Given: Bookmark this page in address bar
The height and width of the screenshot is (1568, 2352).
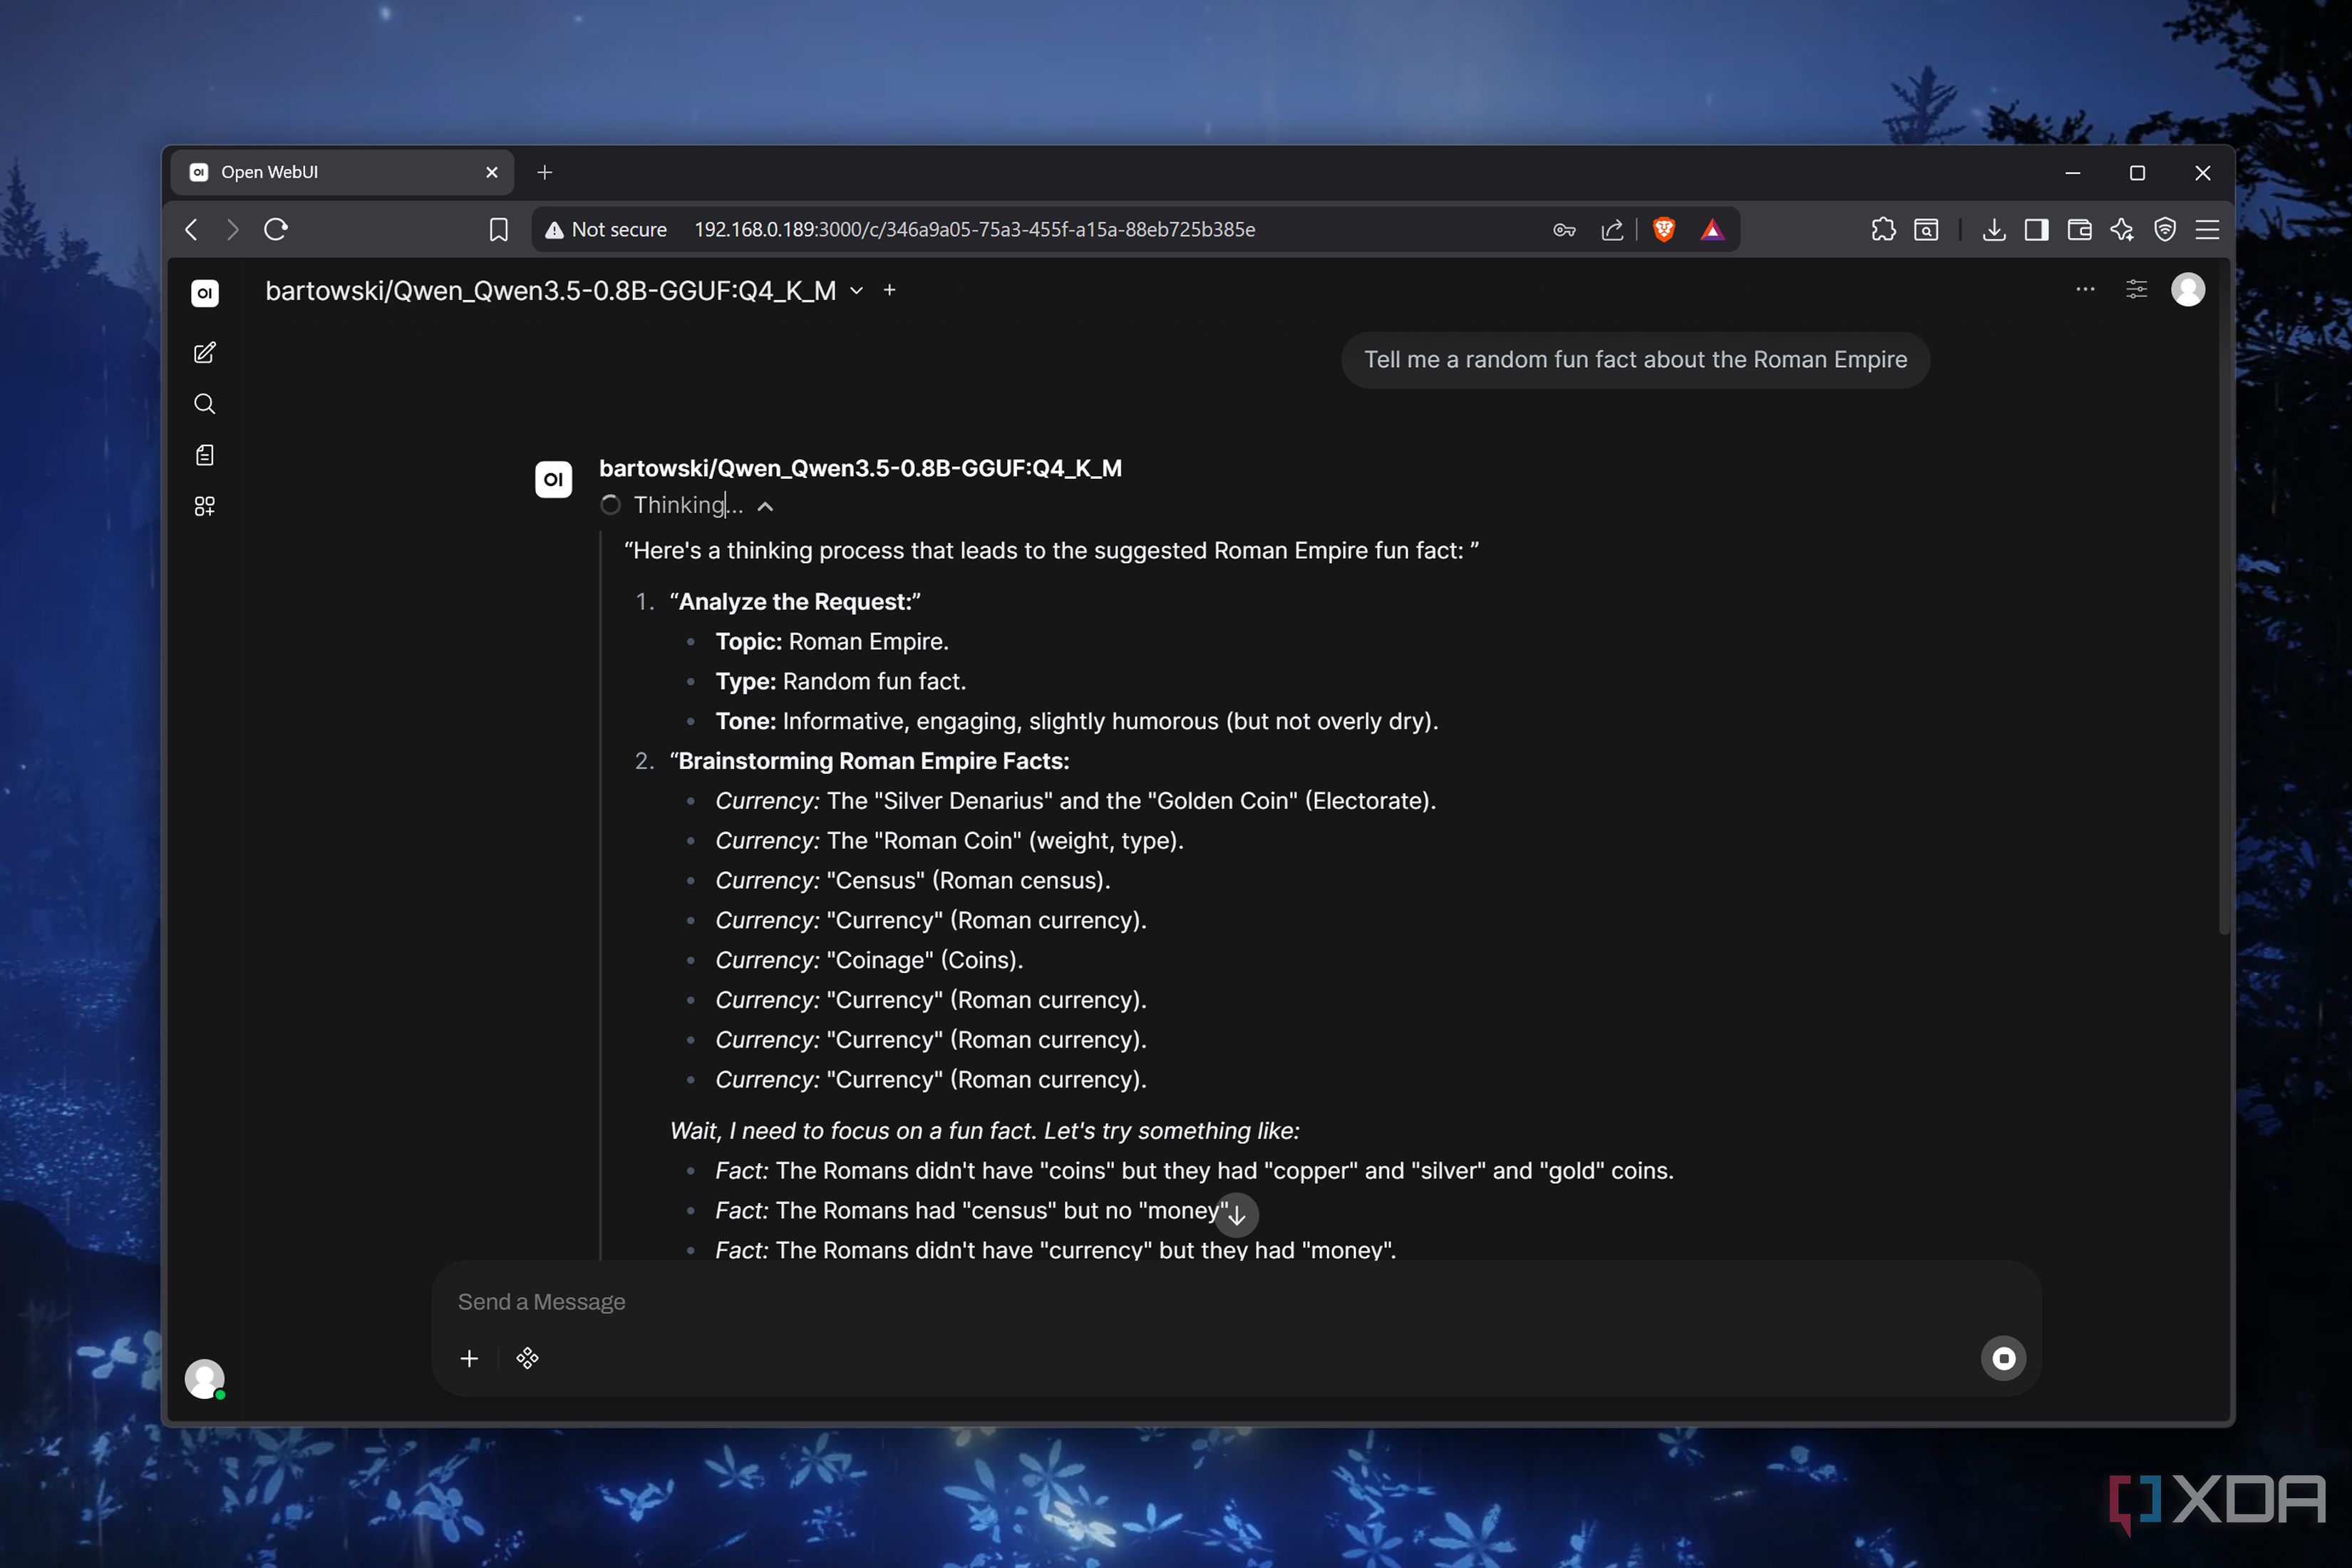Looking at the screenshot, I should tap(498, 230).
